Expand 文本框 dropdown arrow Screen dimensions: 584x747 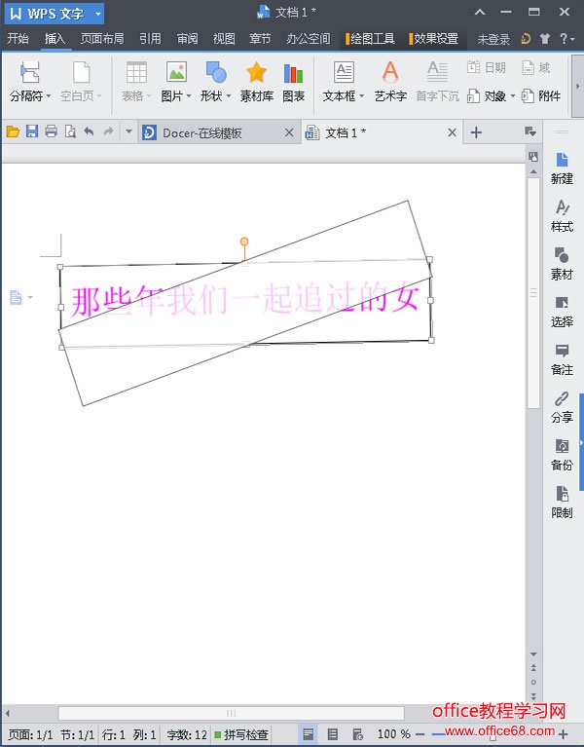(362, 95)
